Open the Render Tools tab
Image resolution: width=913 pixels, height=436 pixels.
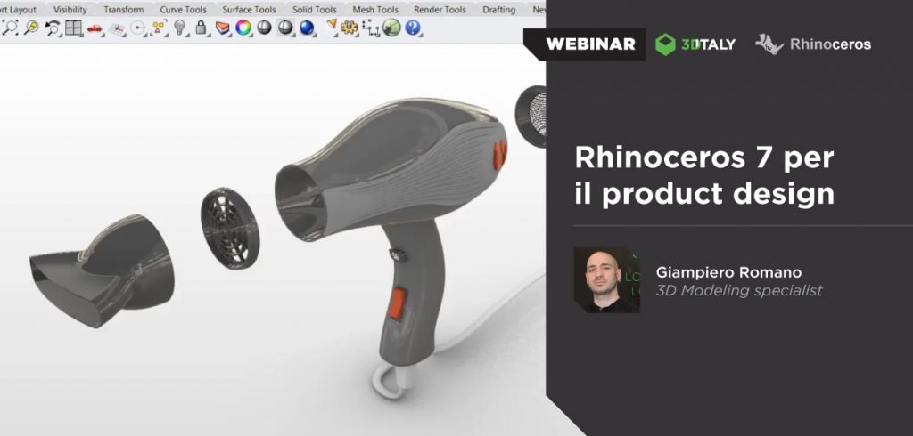click(x=440, y=9)
